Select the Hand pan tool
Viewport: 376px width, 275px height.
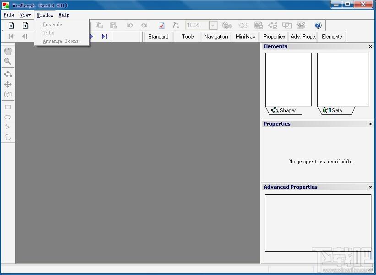point(8,51)
